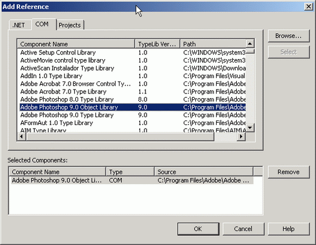Click the Remove button

[288, 172]
